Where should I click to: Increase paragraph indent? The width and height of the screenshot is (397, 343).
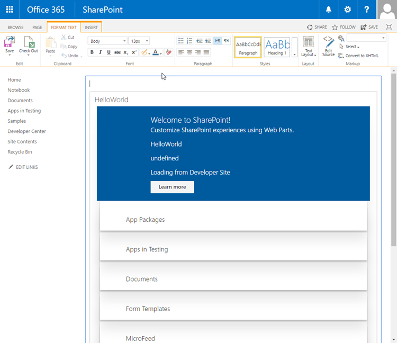pos(208,41)
